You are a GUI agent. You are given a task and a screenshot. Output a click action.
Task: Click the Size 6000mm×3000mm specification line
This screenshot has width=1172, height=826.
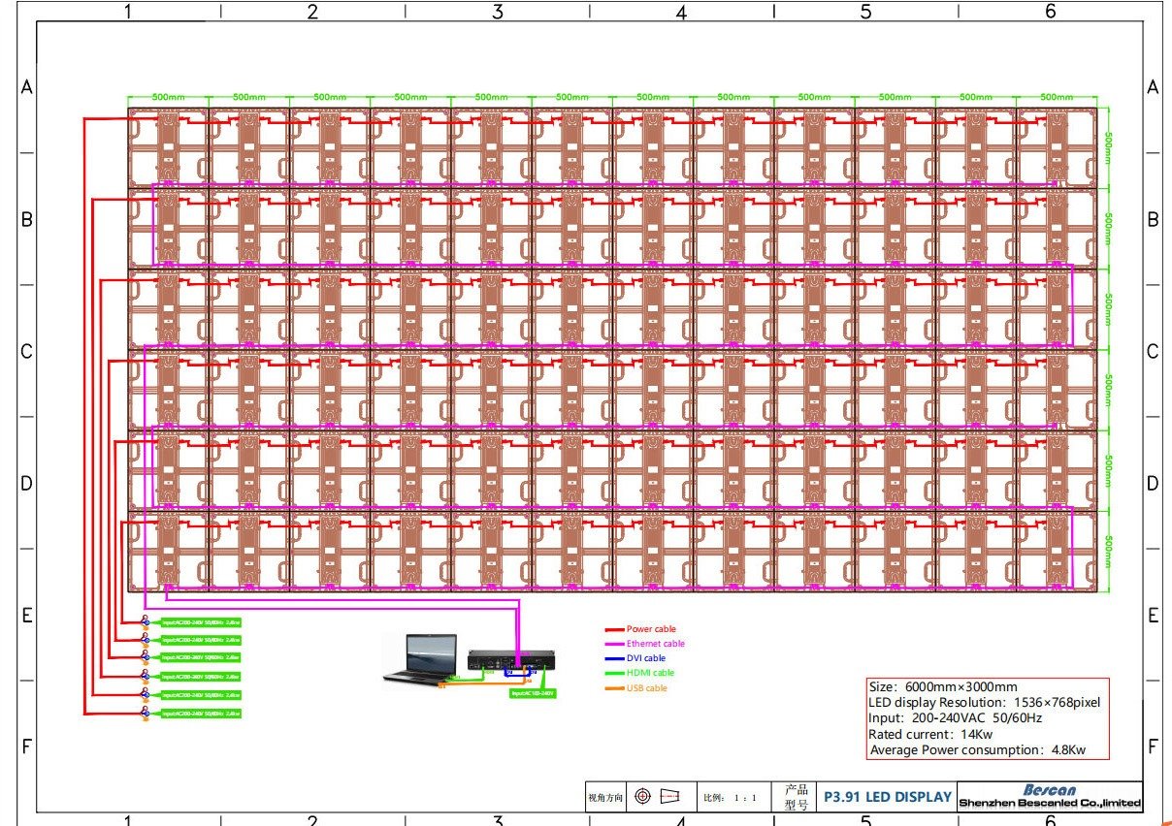(x=943, y=686)
